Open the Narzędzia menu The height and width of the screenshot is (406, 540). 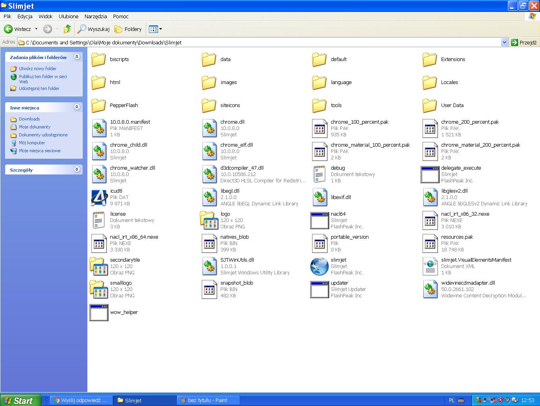(x=95, y=16)
